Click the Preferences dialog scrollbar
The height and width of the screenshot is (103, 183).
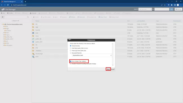(113, 54)
